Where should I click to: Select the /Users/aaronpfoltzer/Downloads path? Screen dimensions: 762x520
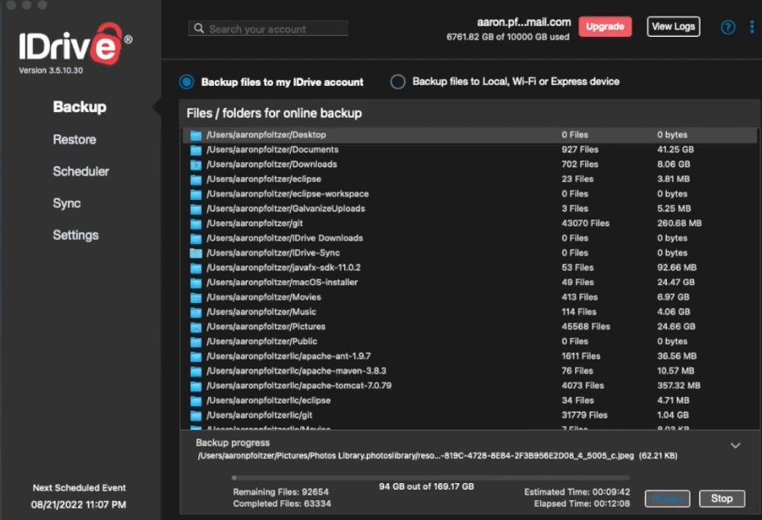[272, 165]
